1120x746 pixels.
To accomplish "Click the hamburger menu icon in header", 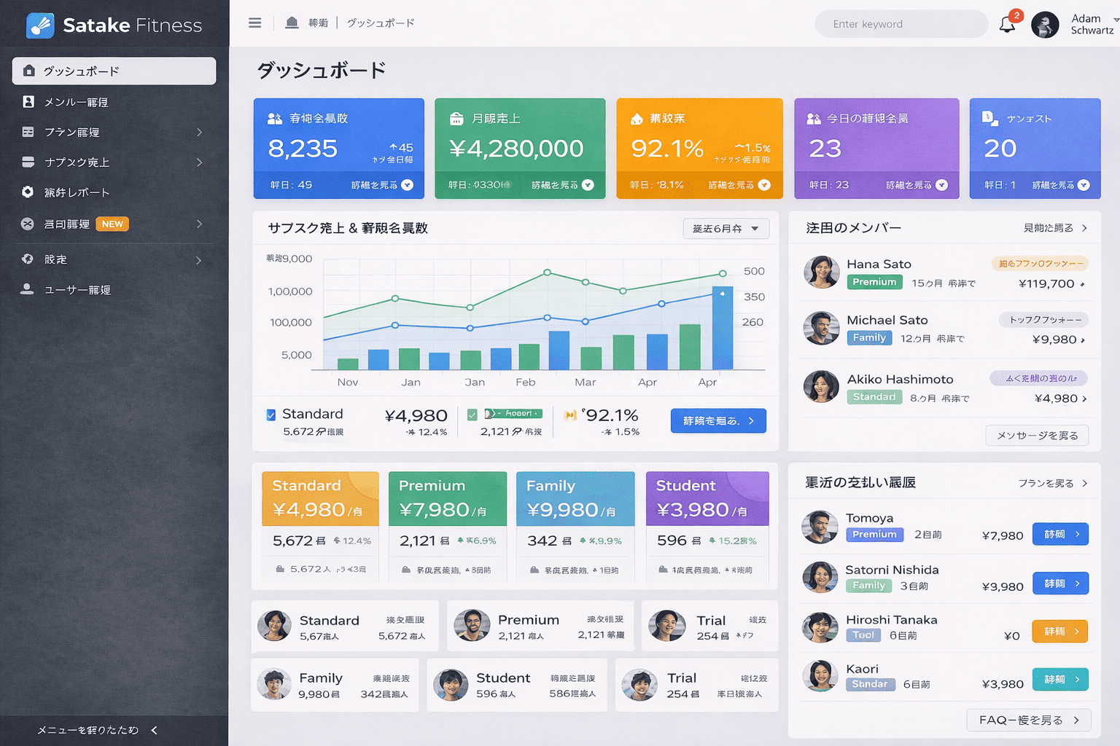I will point(254,23).
